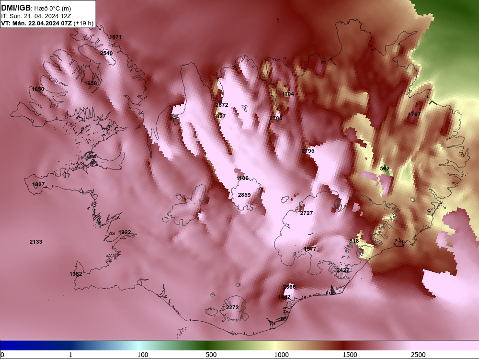Click the 2500 legend tick label
The image size is (479, 359).
point(418,355)
